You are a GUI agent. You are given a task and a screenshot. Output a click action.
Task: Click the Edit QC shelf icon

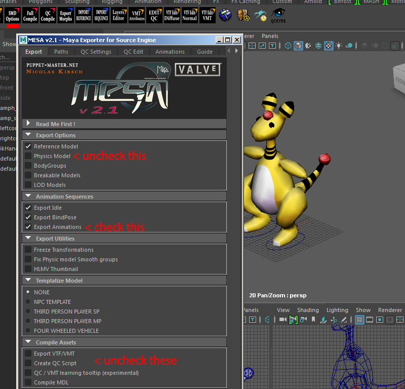point(154,16)
